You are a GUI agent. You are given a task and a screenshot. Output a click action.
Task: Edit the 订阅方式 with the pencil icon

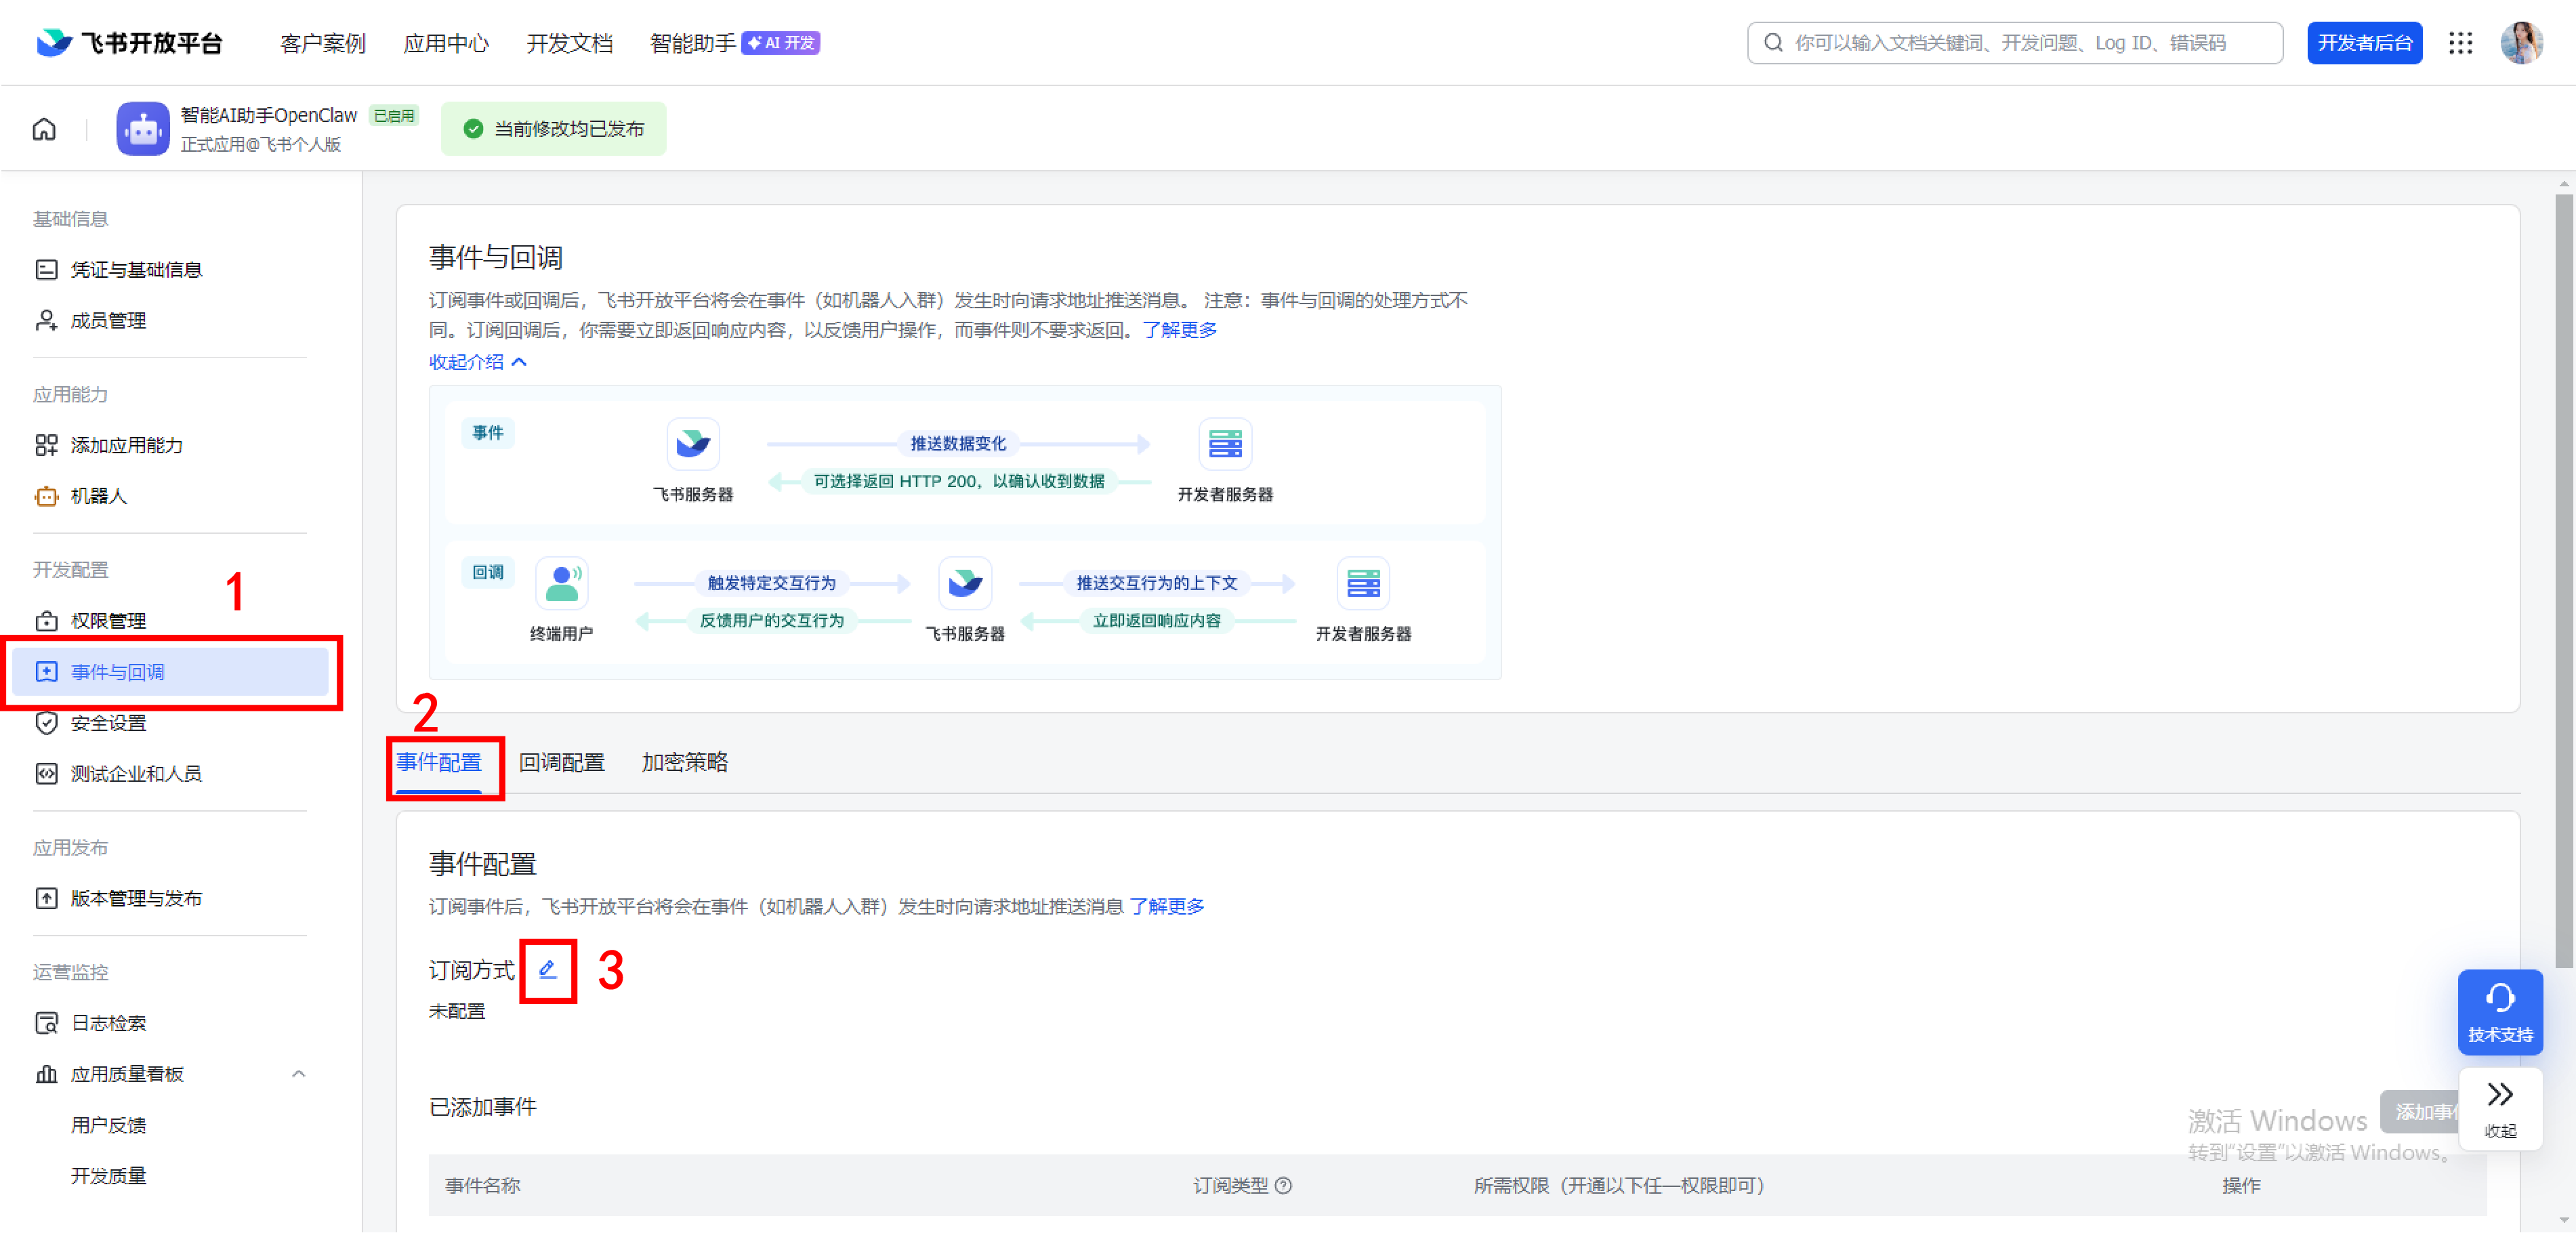pos(547,969)
